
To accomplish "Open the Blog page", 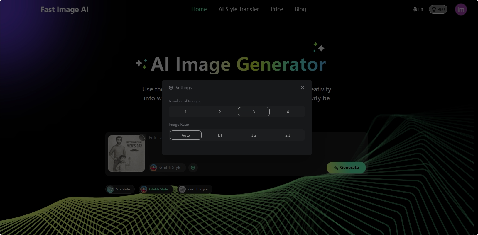I will pos(300,9).
